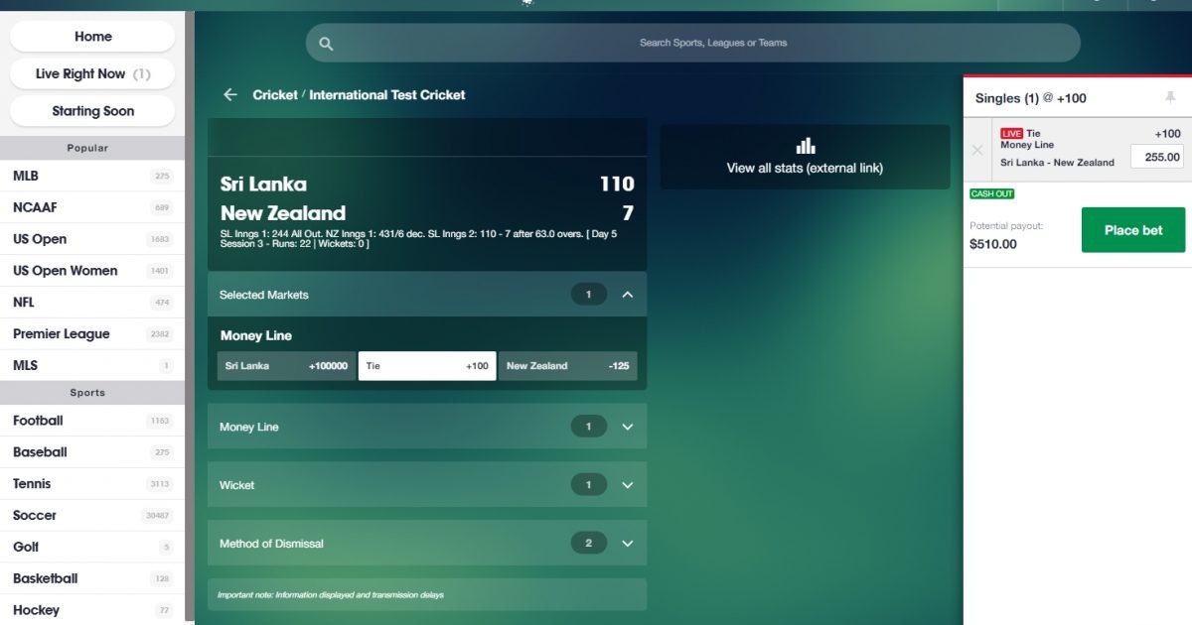1192x625 pixels.
Task: Pin the bet slip with pin icon
Action: click(1170, 97)
